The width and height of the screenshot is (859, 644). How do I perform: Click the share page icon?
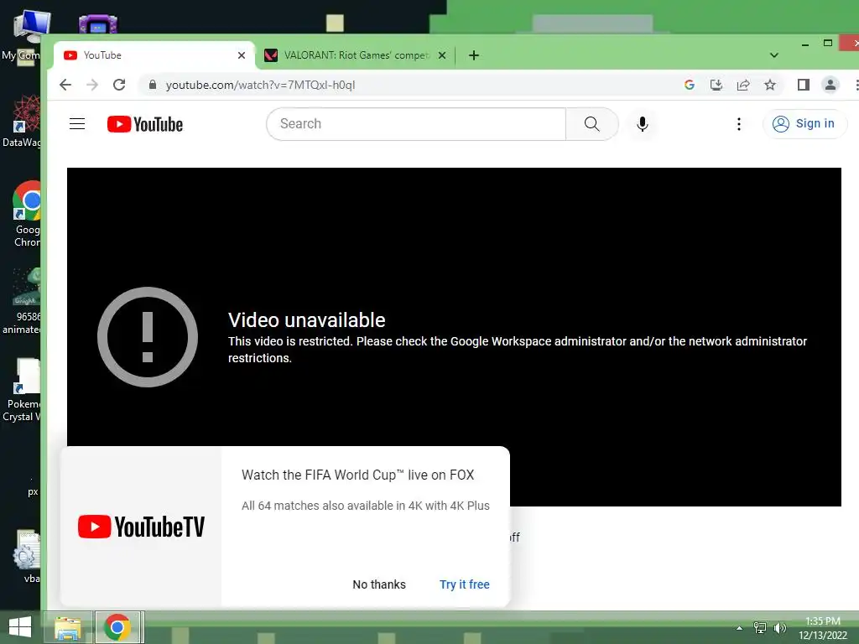[x=743, y=85]
